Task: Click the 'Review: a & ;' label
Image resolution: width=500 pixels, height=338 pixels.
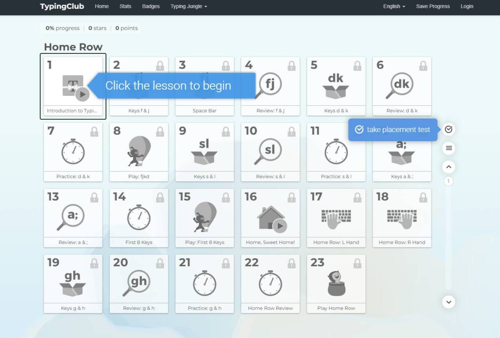Action: [x=73, y=242]
